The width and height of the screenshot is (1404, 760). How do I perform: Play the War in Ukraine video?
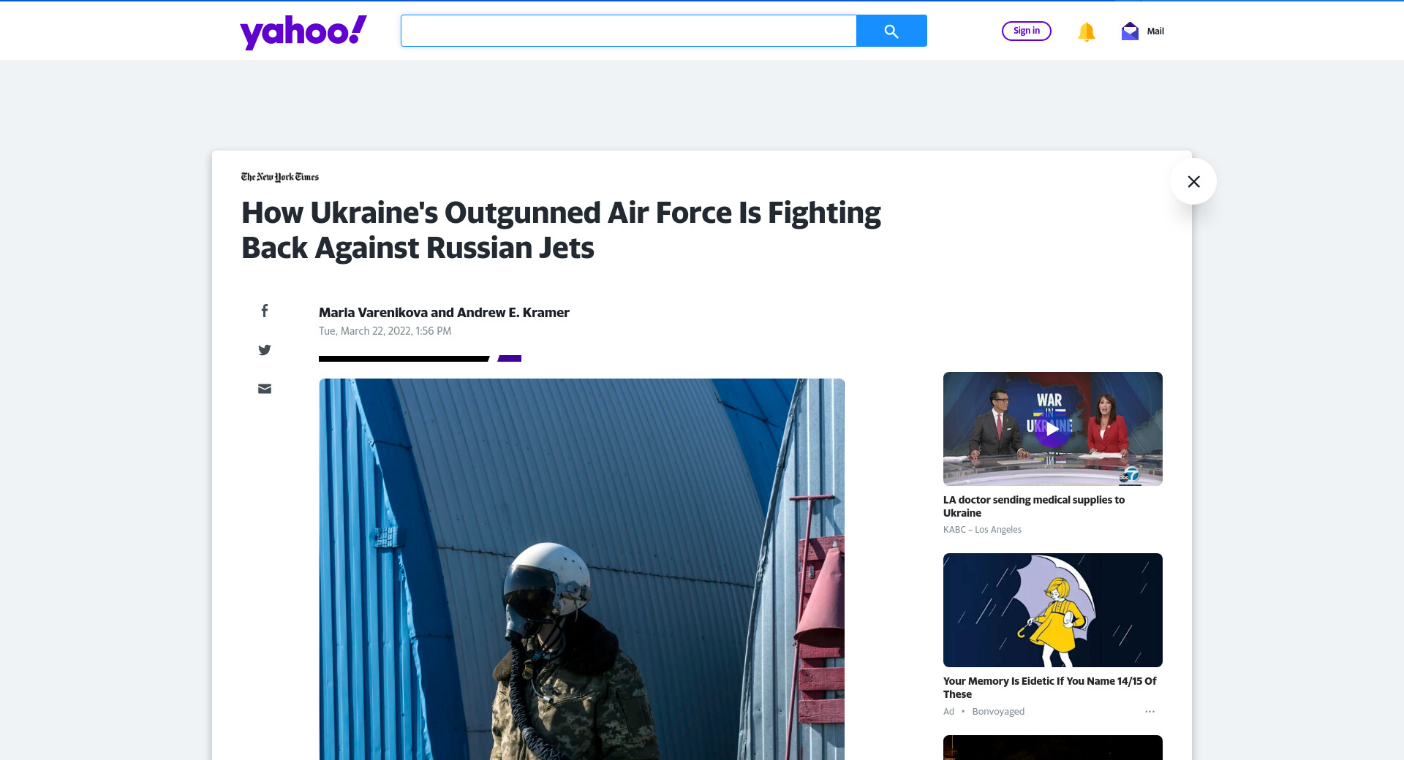point(1052,429)
